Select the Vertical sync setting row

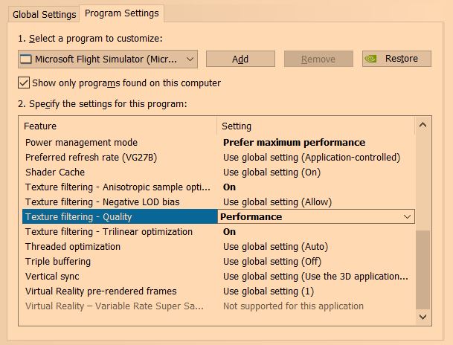coord(316,276)
